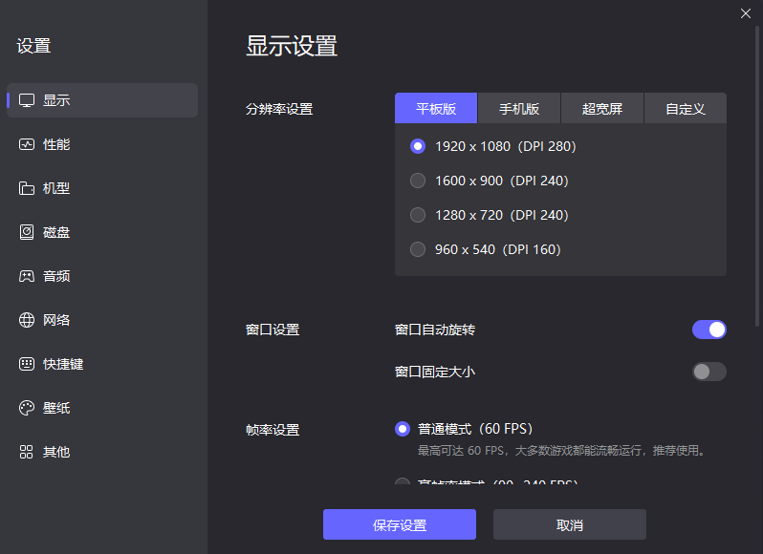Open the 自定义 resolution tab
This screenshot has height=554, width=763.
tap(686, 108)
